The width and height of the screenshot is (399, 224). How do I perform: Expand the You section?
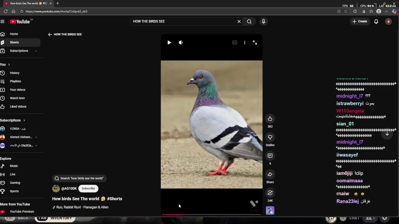point(5,64)
